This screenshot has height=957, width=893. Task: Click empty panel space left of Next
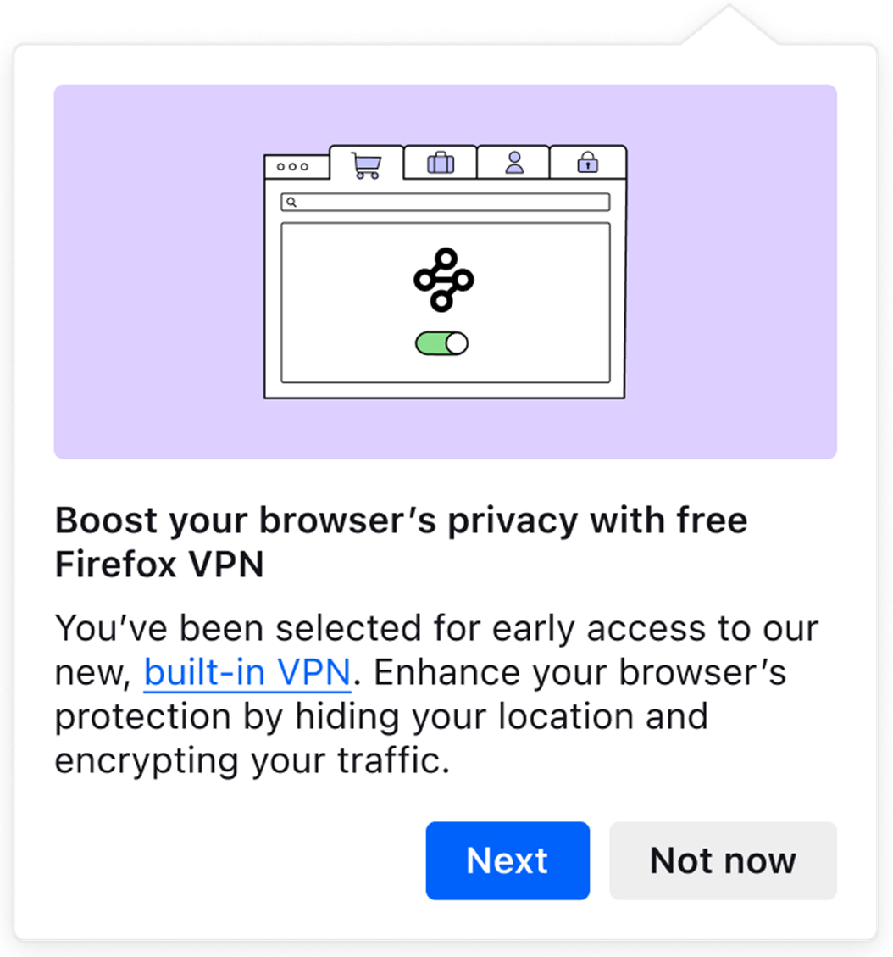tap(237, 860)
